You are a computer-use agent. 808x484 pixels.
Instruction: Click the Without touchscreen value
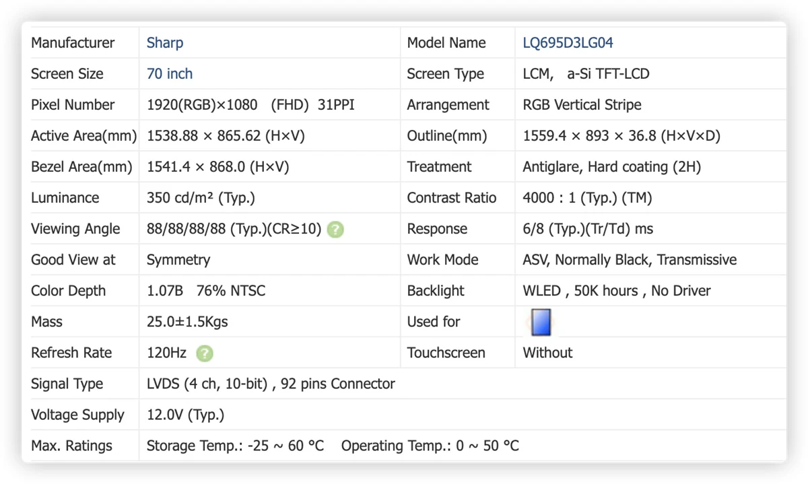click(547, 352)
